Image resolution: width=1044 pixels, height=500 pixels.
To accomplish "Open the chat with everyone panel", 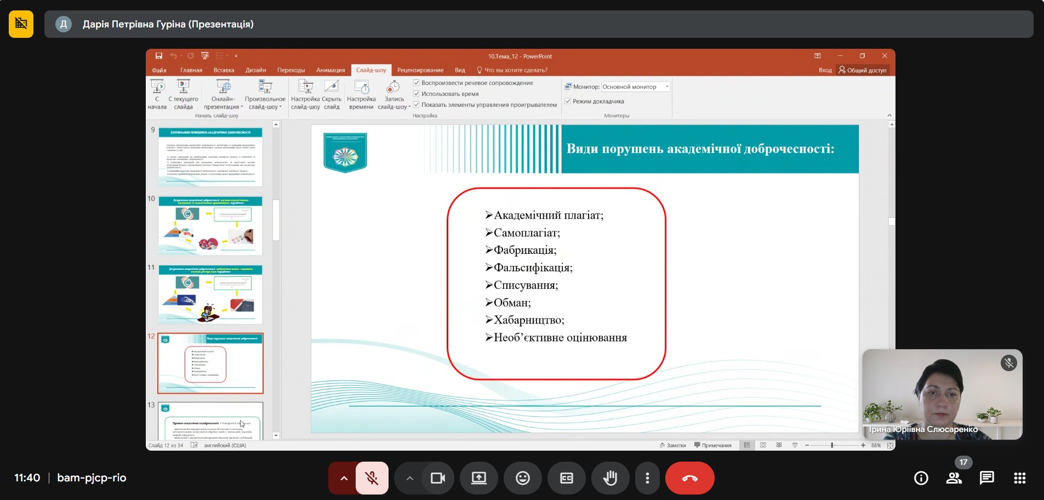I will pos(986,478).
